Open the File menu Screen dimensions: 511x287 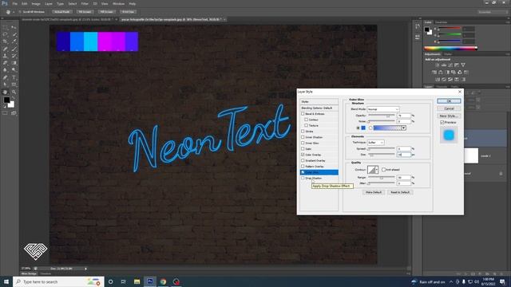pos(15,3)
